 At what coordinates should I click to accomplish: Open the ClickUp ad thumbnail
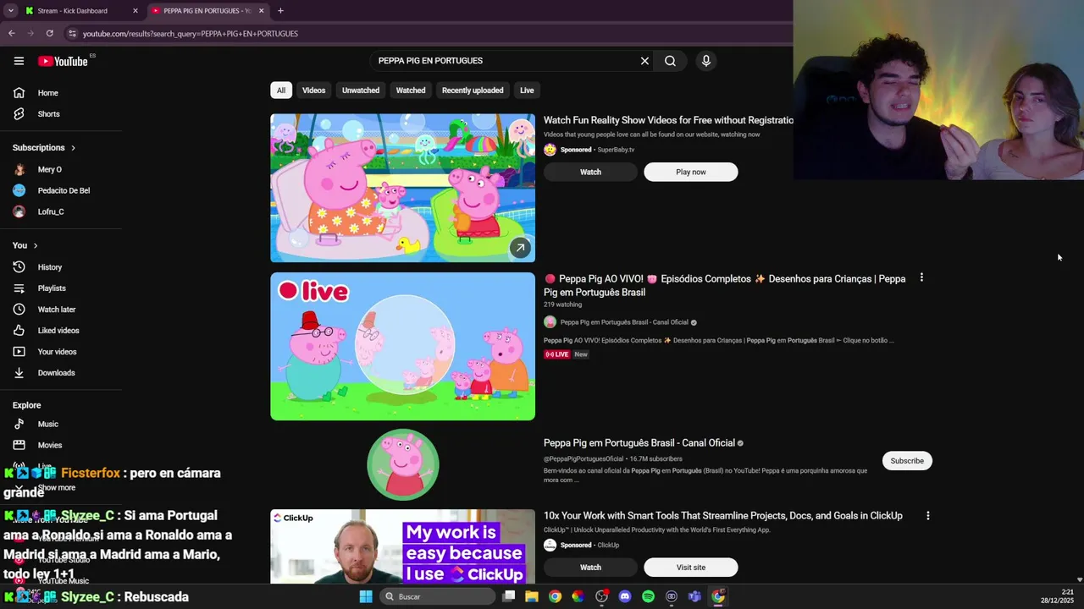pyautogui.click(x=402, y=546)
